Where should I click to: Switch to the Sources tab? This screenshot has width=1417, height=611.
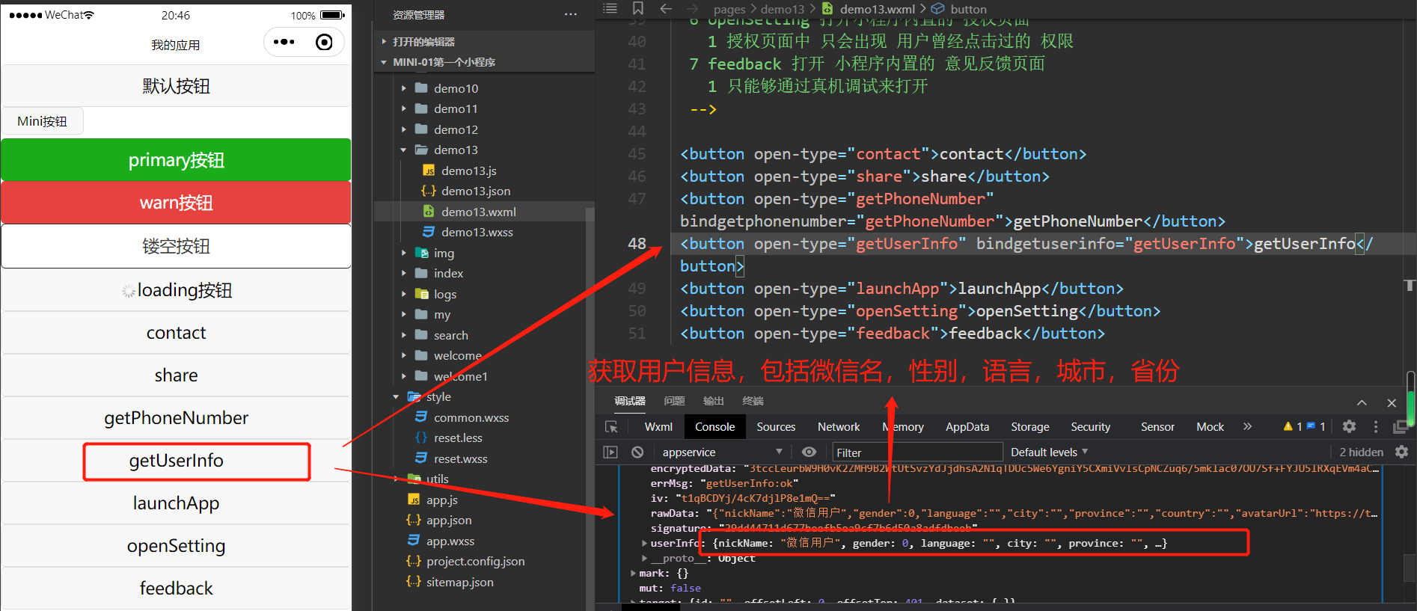click(x=776, y=426)
